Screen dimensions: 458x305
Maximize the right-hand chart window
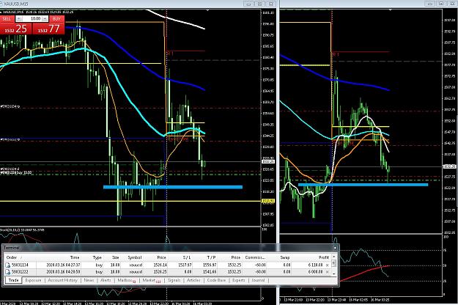[440, 4]
